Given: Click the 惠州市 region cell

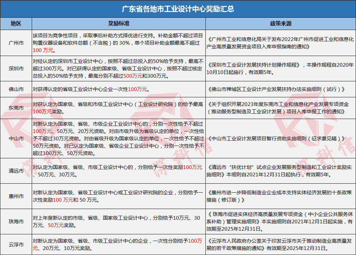Looking at the screenshot, I should (x=16, y=196).
